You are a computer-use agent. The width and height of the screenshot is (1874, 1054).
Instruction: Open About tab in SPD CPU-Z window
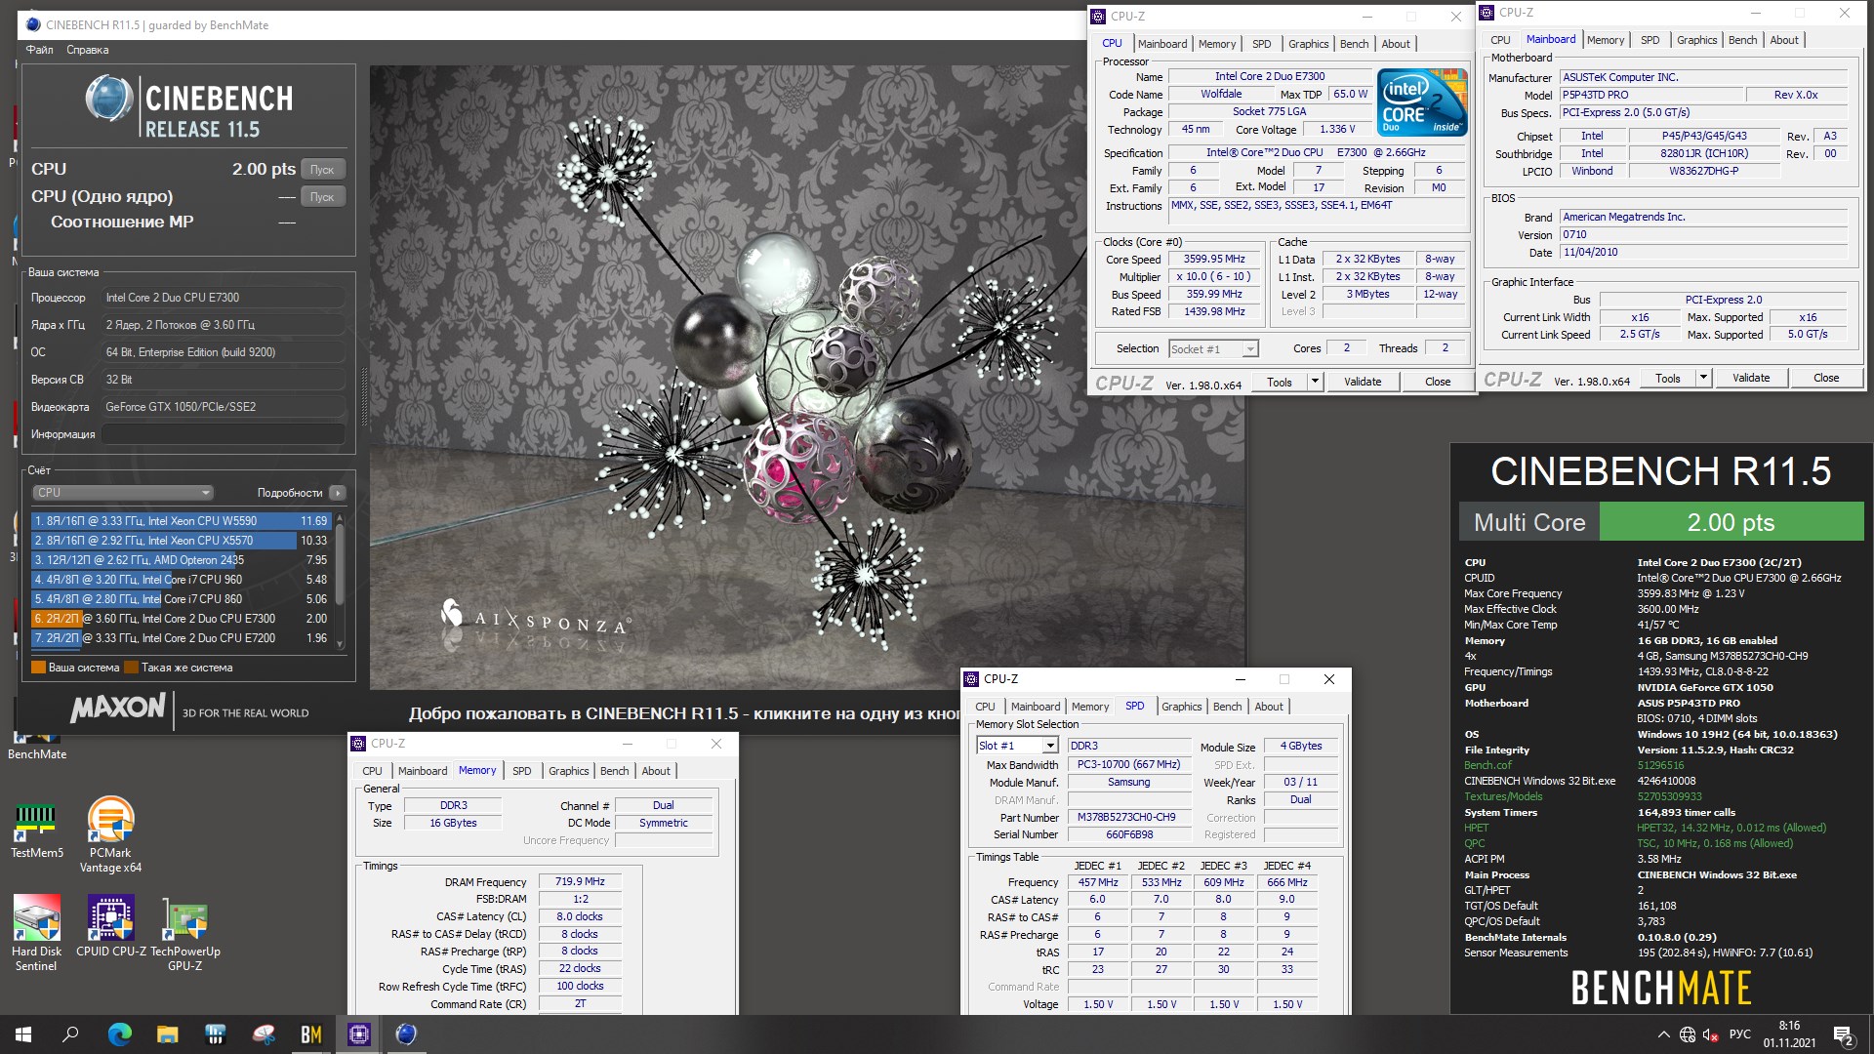coord(1269,707)
